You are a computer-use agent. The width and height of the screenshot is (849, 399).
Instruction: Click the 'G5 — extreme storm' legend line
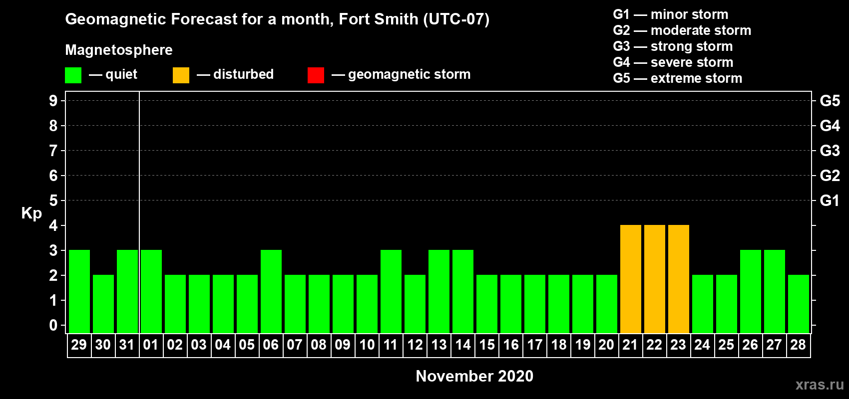point(678,78)
